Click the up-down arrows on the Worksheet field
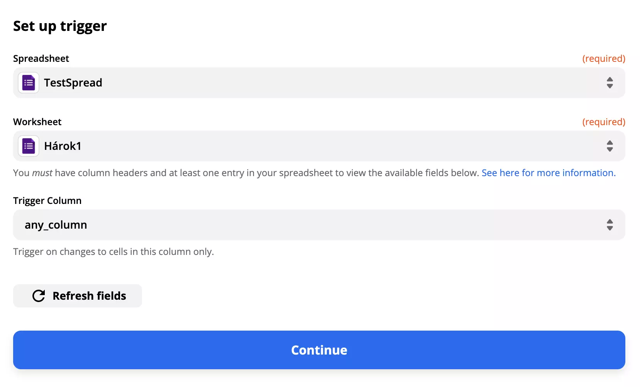Viewport: 640px width, 387px height. pyautogui.click(x=610, y=146)
